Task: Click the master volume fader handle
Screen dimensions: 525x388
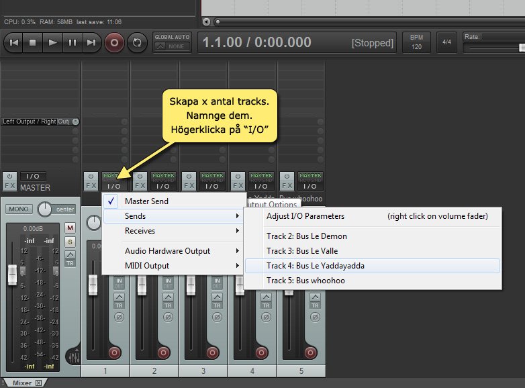Action: (12, 275)
